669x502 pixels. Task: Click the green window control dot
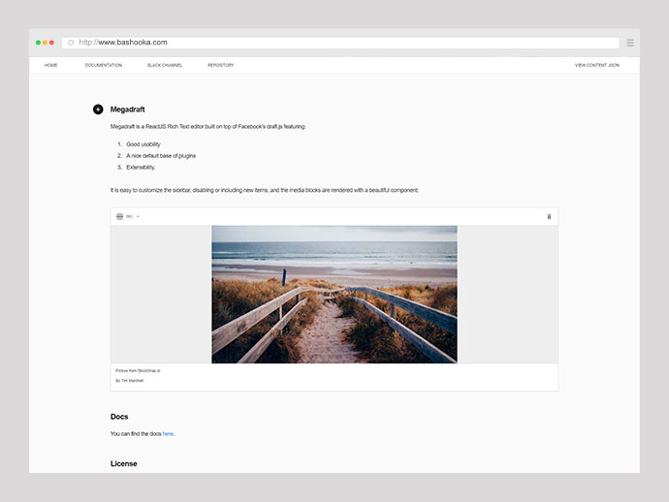pyautogui.click(x=38, y=43)
